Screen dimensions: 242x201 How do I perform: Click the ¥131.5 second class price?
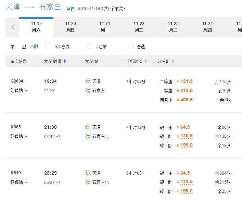pyautogui.click(x=184, y=81)
